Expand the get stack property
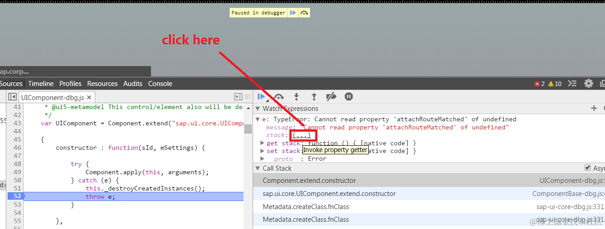Image resolution: width=605 pixels, height=229 pixels. [262, 143]
